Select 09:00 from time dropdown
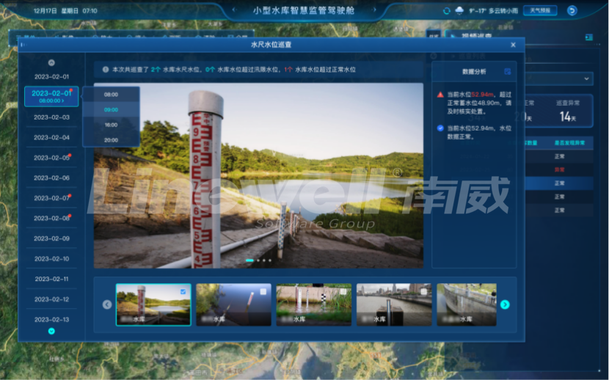The image size is (609, 380). (111, 110)
